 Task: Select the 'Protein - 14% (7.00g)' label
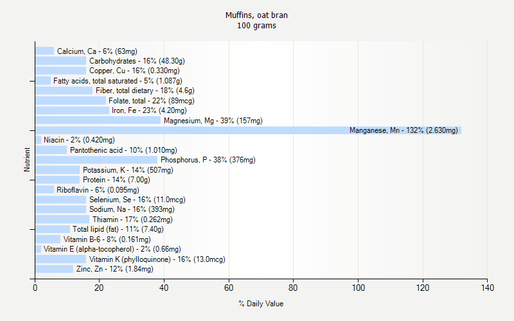pos(116,180)
